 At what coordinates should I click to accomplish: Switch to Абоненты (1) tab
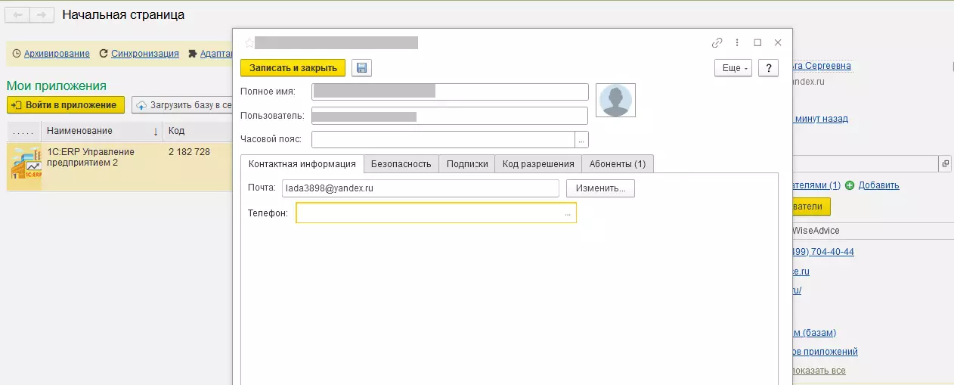click(x=618, y=164)
